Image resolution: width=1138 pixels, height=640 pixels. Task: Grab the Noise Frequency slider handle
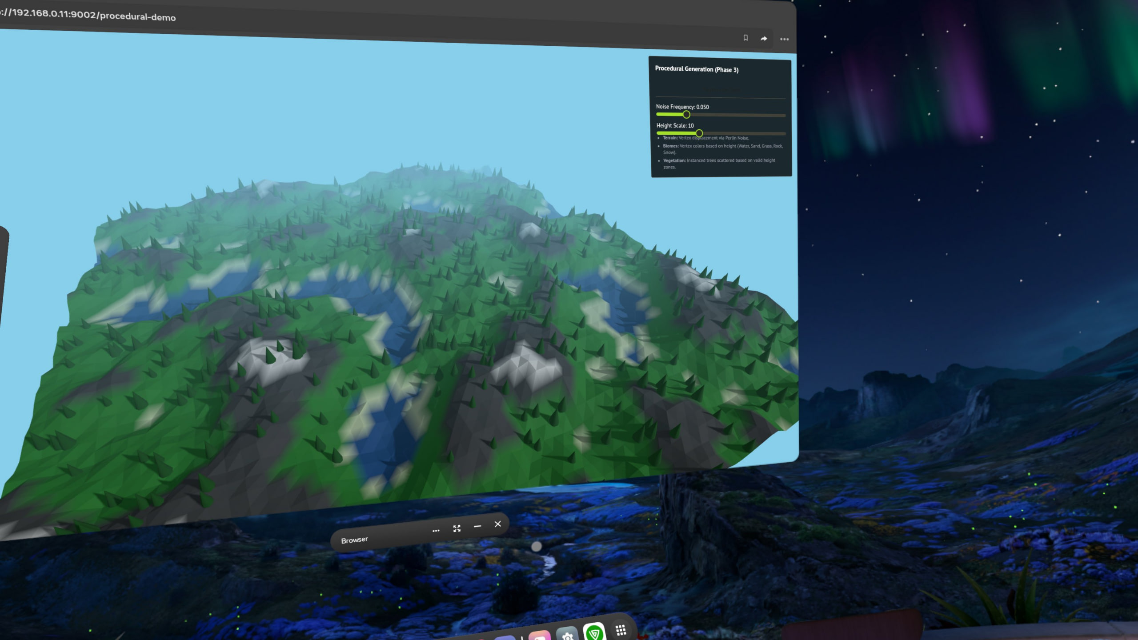pos(686,115)
